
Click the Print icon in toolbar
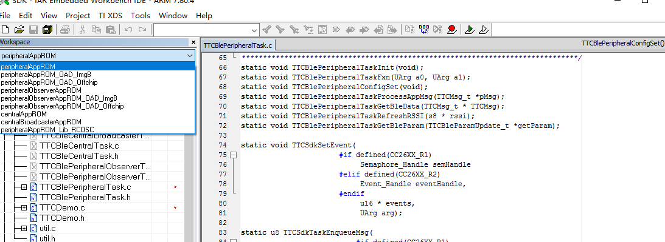pos(65,30)
